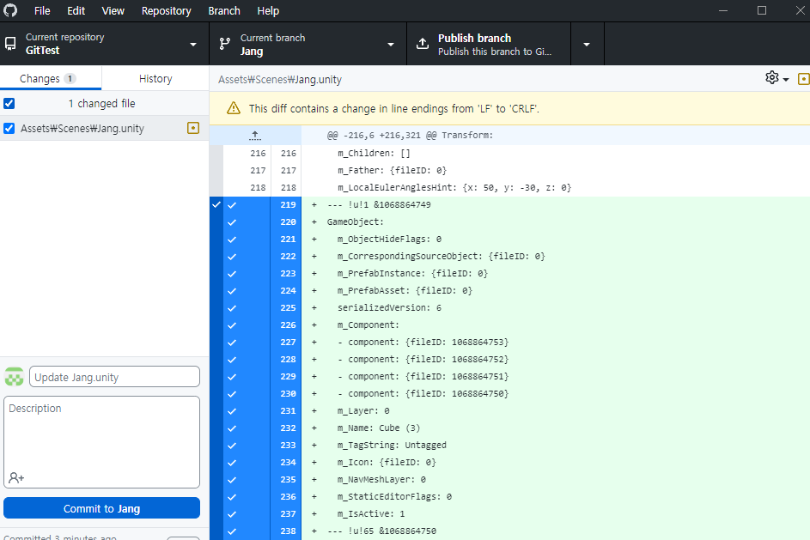810x540 pixels.
Task: Uncheck Assets Scenes Jang.unity file checkbox
Action: [x=9, y=128]
